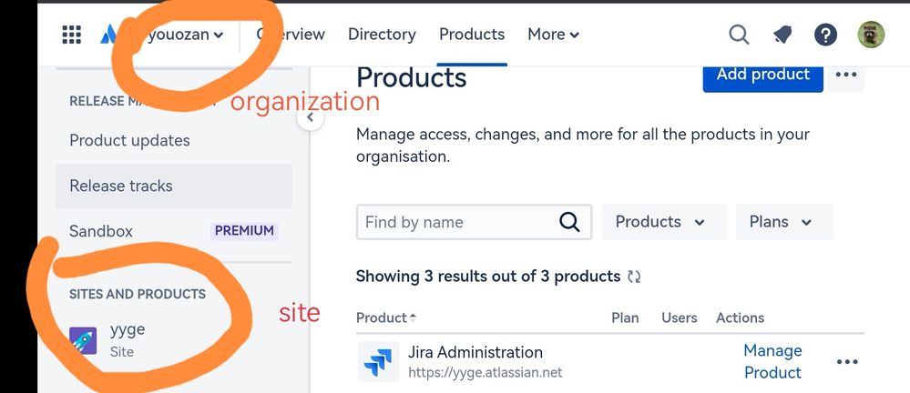Open the app switcher grid icon

pyautogui.click(x=71, y=35)
